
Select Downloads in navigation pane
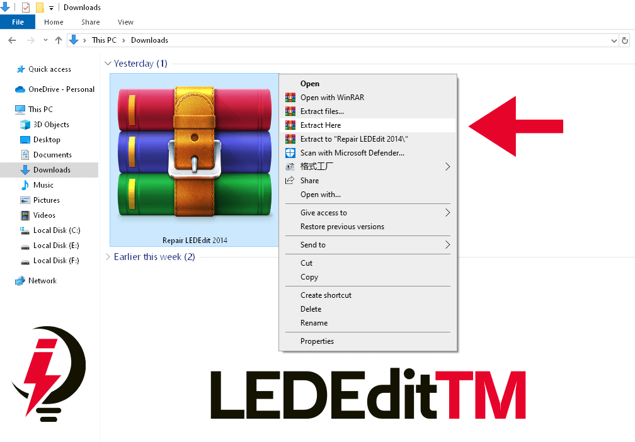tap(49, 170)
